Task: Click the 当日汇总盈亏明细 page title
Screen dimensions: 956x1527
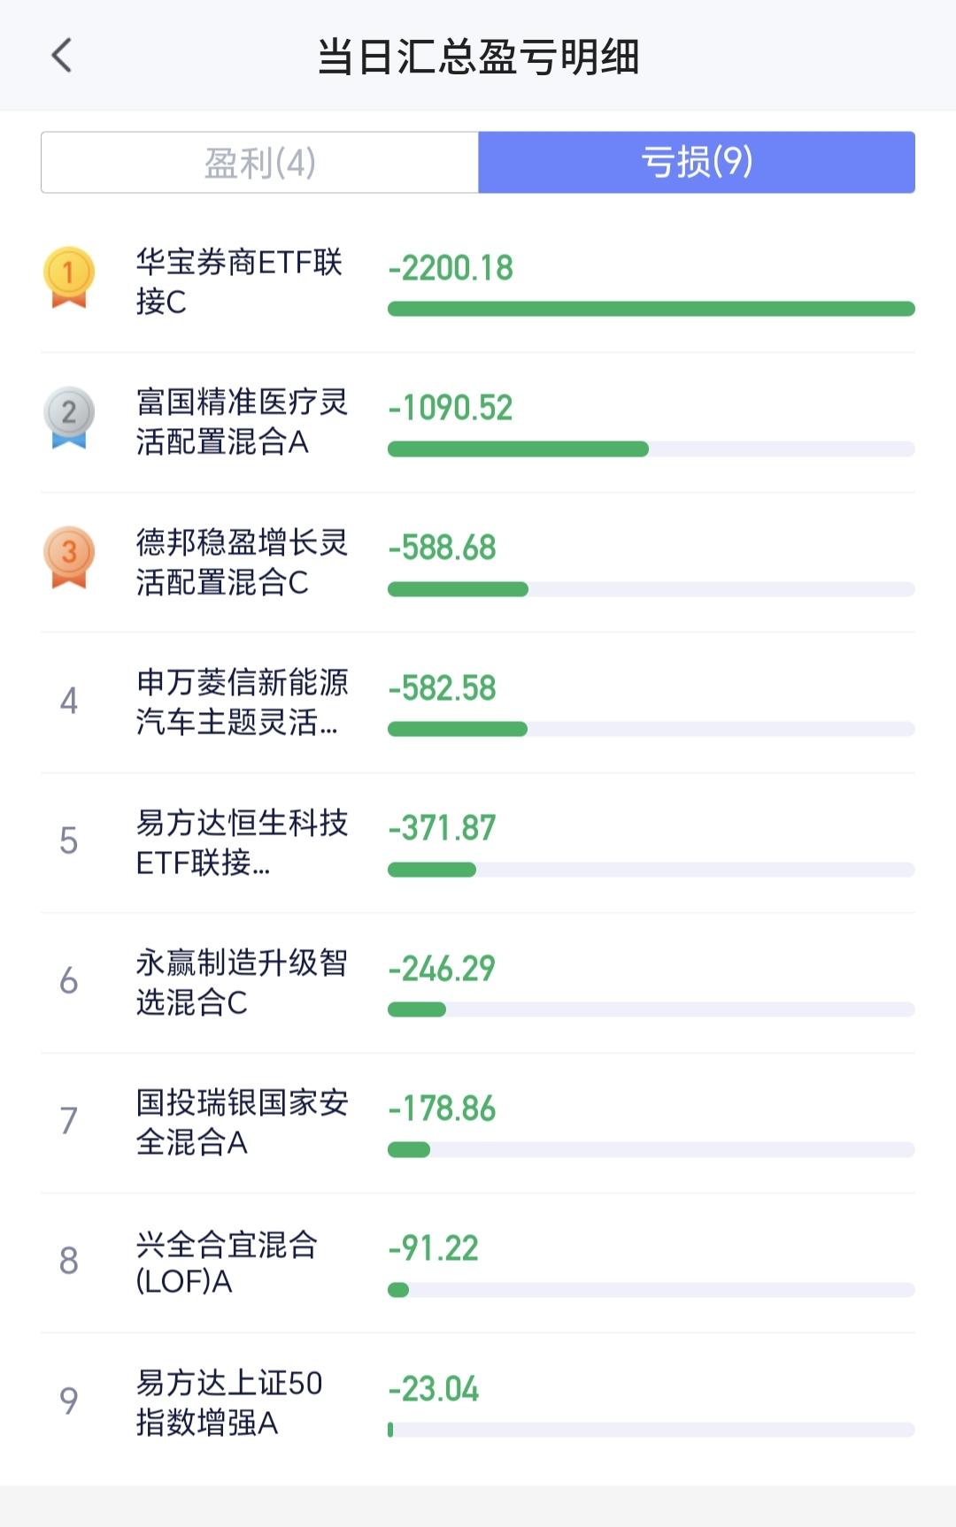Action: 478,57
